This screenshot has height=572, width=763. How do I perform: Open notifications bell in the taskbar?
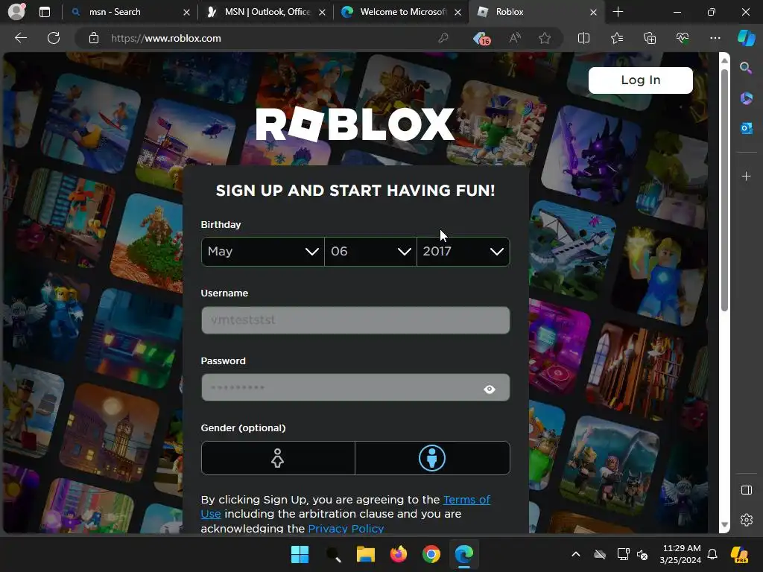[x=712, y=554]
